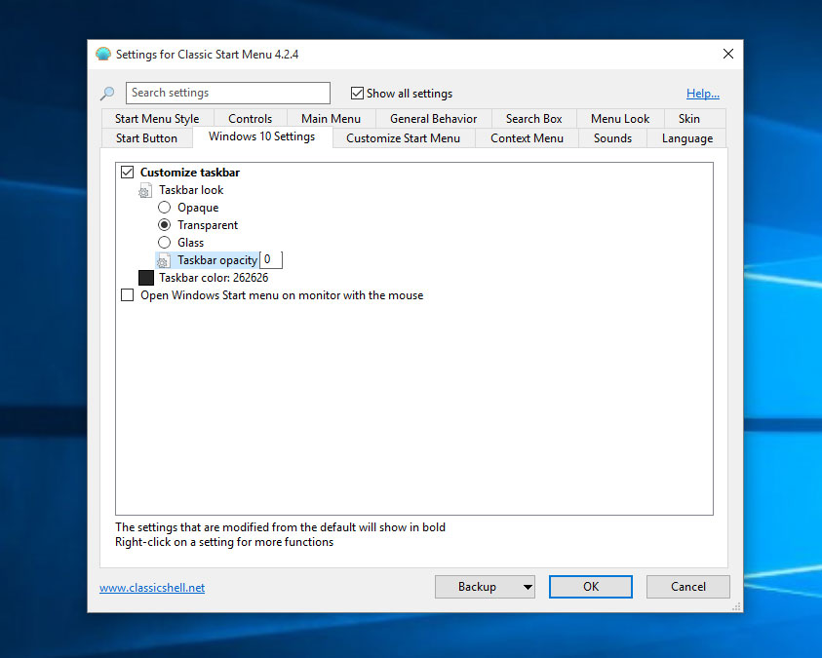Click the window resize grip
The width and height of the screenshot is (822, 658).
click(x=736, y=606)
